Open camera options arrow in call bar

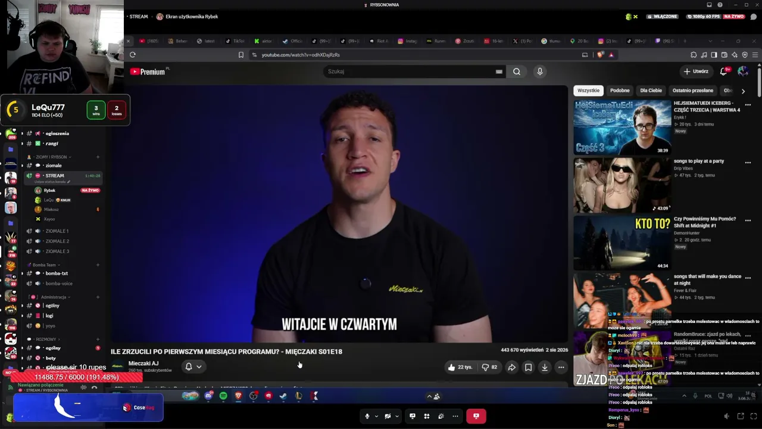pyautogui.click(x=396, y=416)
